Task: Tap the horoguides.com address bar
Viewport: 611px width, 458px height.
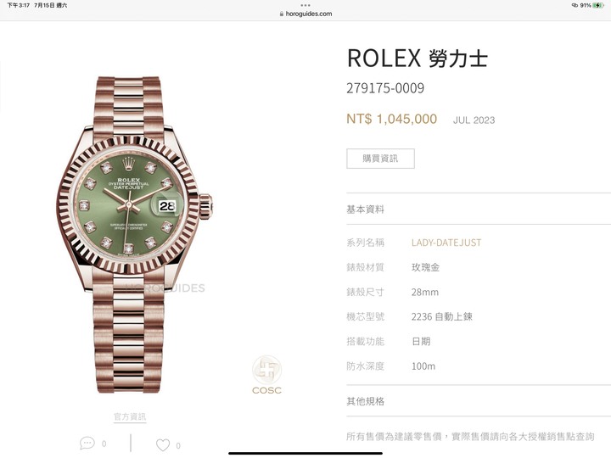Action: tap(305, 14)
